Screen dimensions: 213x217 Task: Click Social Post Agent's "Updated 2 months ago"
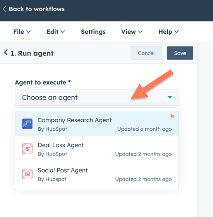[x=143, y=179]
